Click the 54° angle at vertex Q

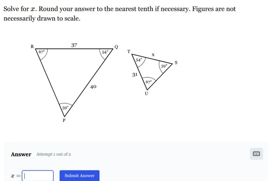coord(105,52)
